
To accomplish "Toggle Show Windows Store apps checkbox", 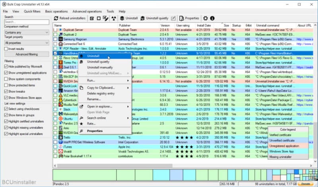I will 6,97.
